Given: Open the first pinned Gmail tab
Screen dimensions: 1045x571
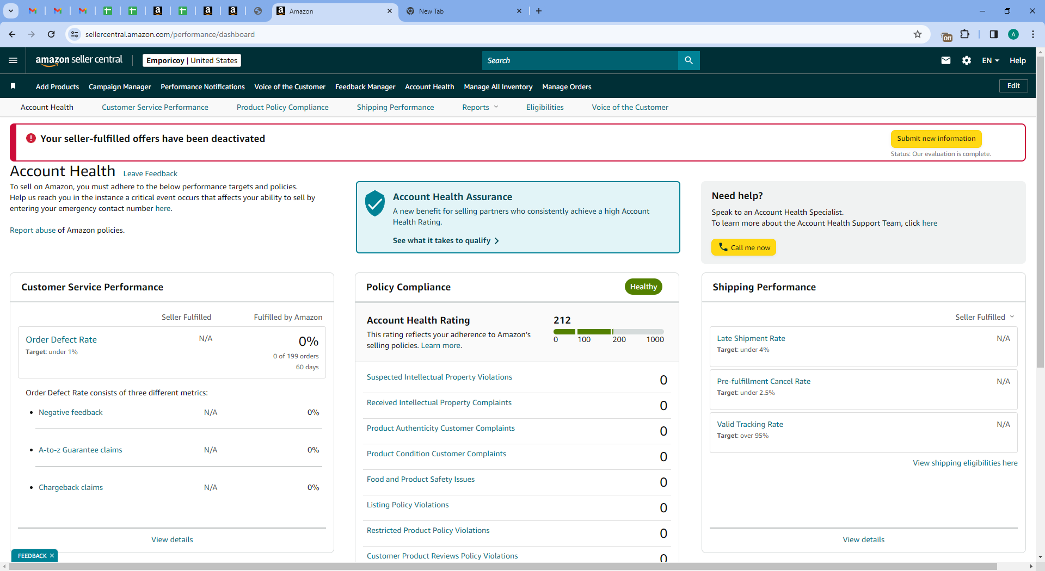Looking at the screenshot, I should click(x=33, y=11).
